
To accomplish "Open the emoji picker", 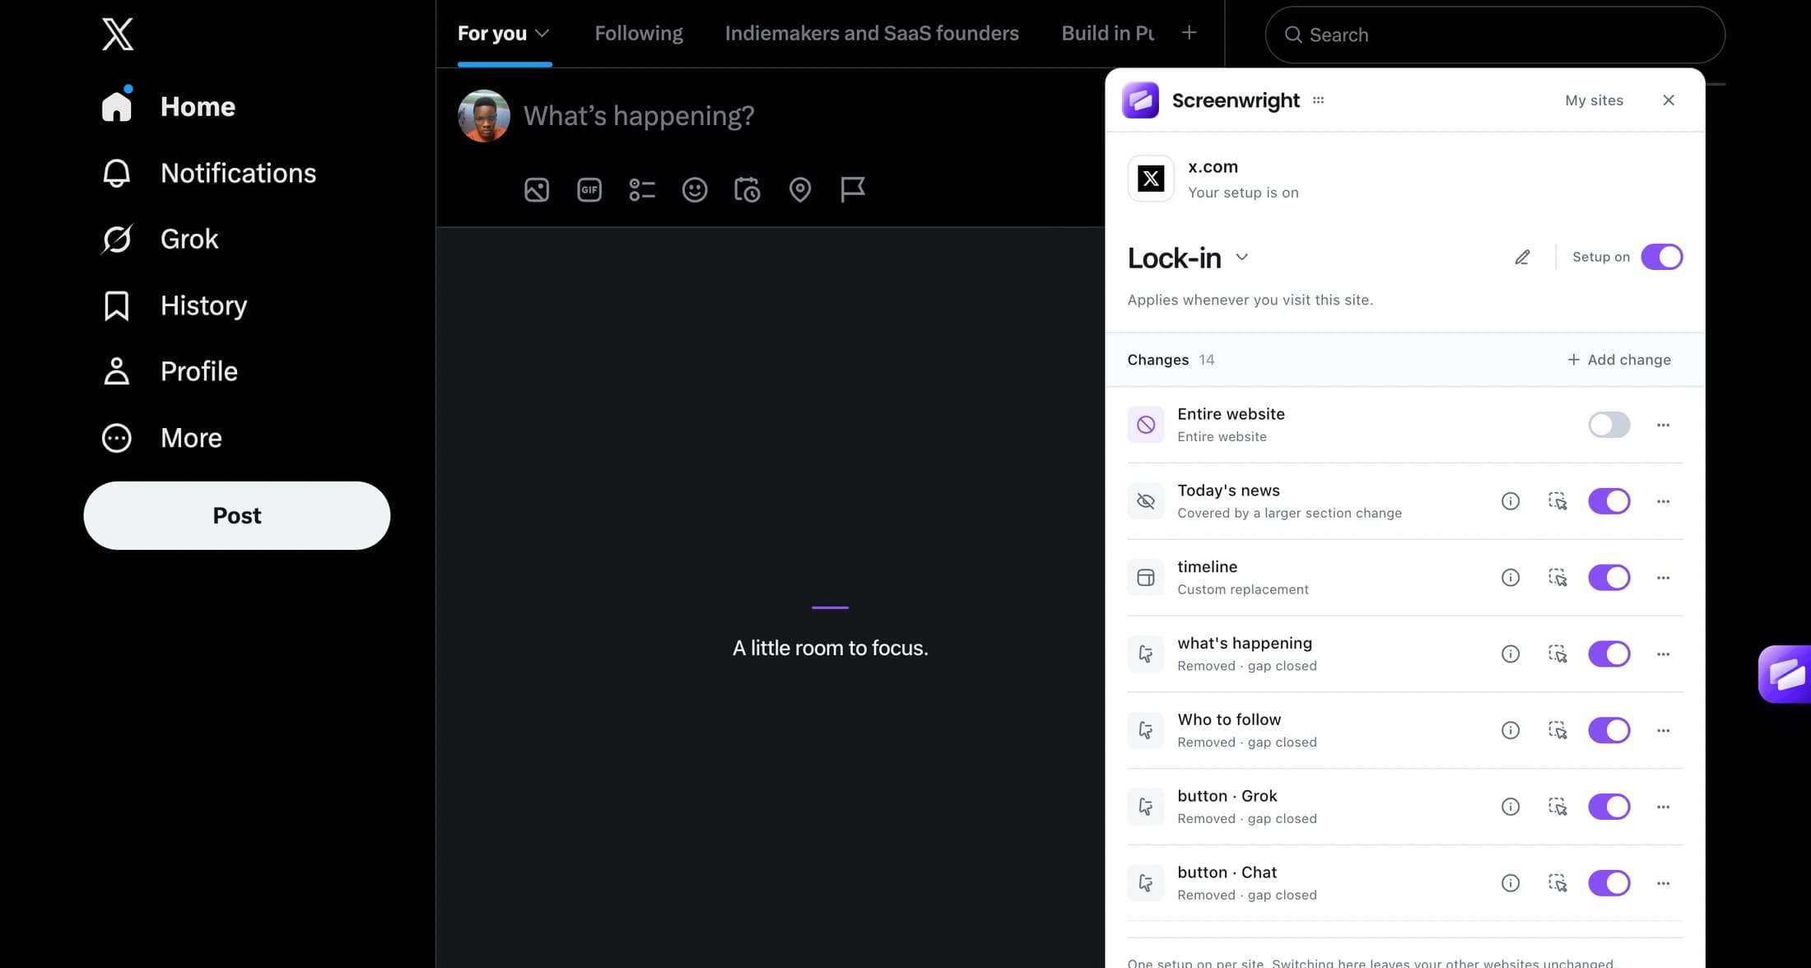I will click(695, 190).
